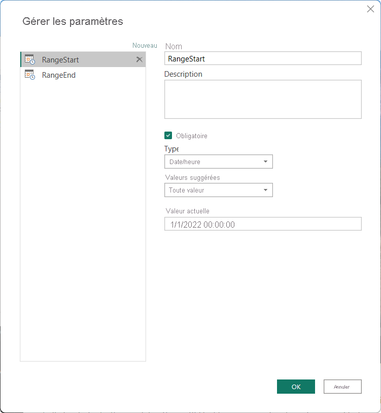Click into the Nom text field
Viewport: 381px width, 413px height.
click(263, 58)
